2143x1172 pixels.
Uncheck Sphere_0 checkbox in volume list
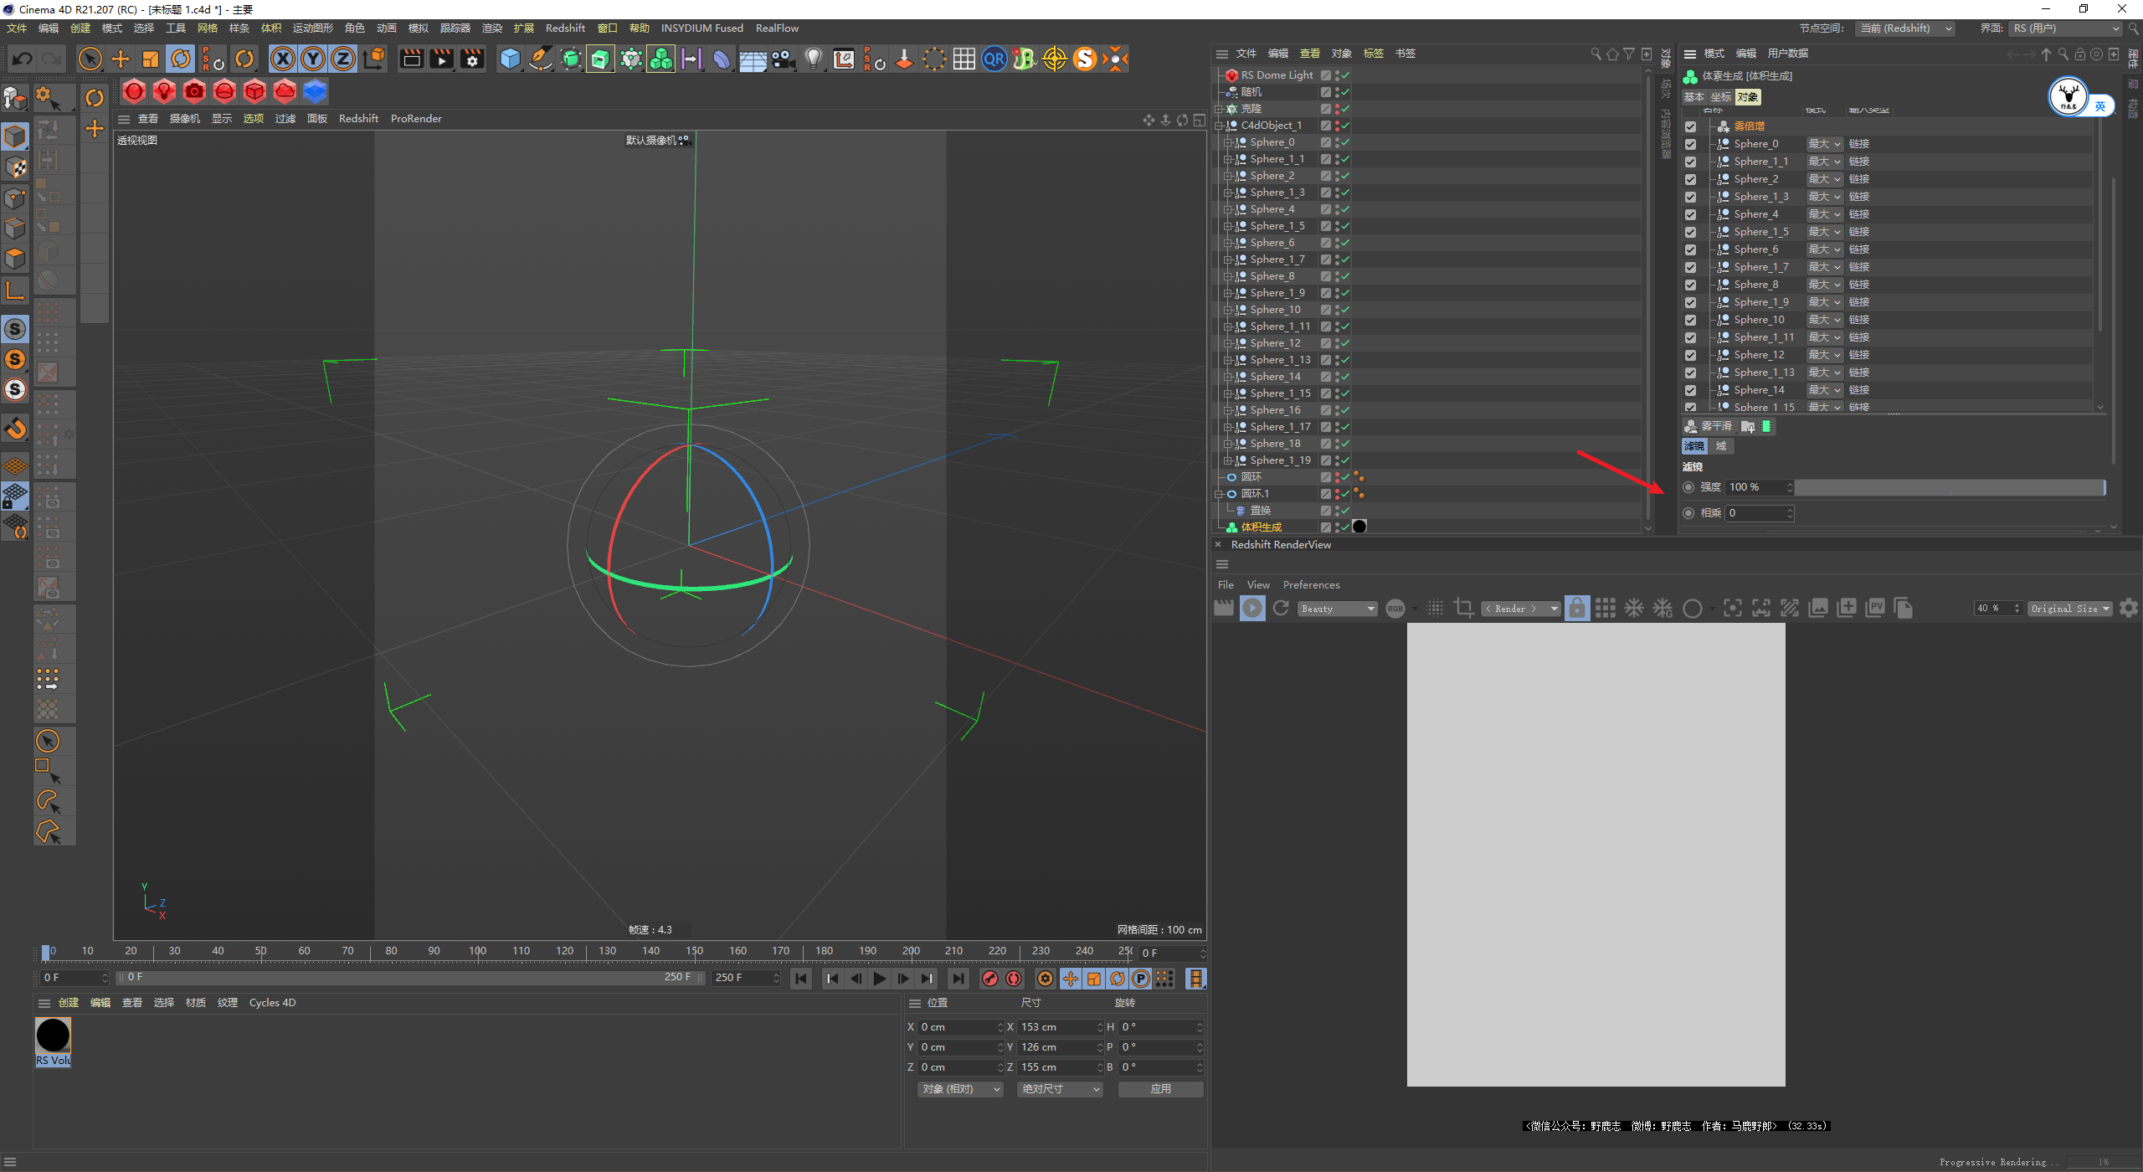tap(1691, 144)
